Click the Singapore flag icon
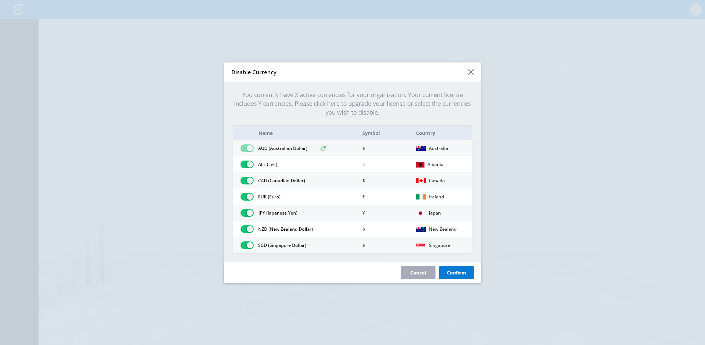Screen dimensions: 705x345 coord(420,245)
